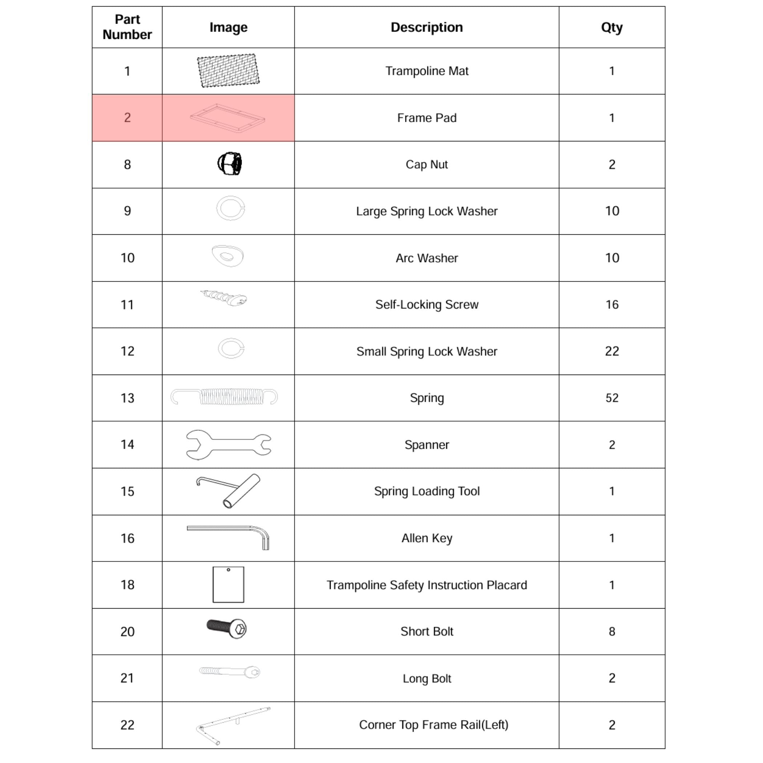Click the Corner Top Frame Rail image

tap(233, 725)
